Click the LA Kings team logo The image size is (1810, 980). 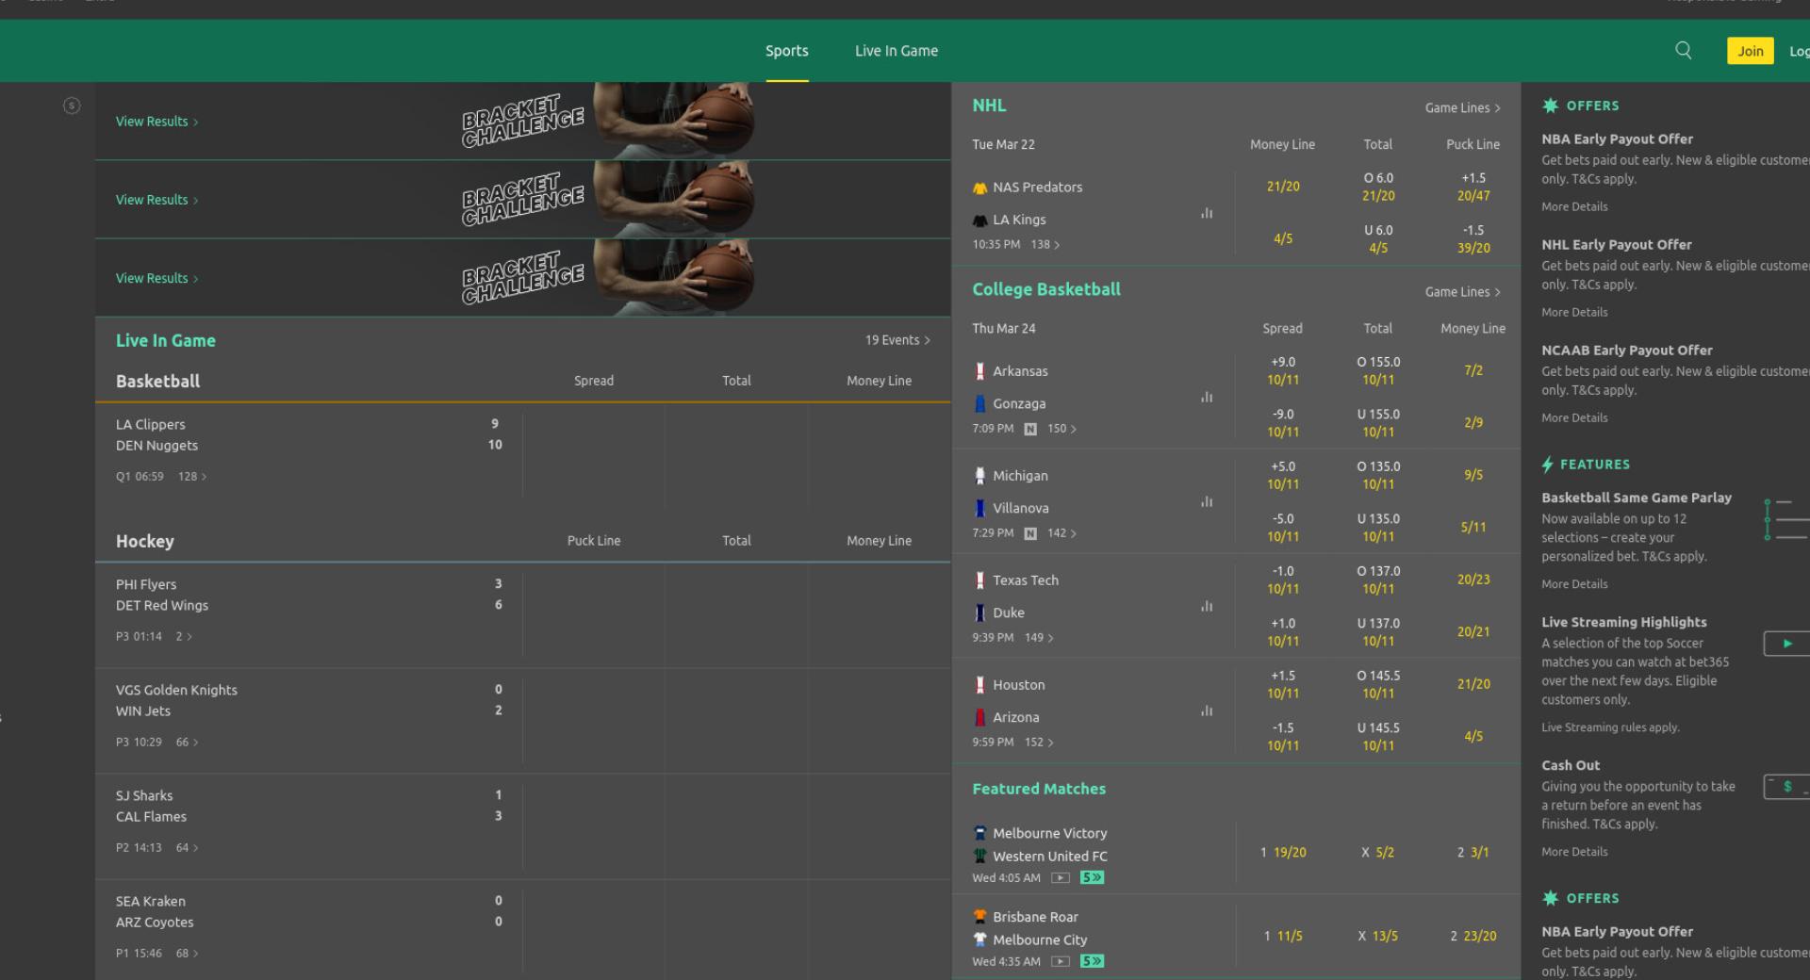tap(979, 220)
